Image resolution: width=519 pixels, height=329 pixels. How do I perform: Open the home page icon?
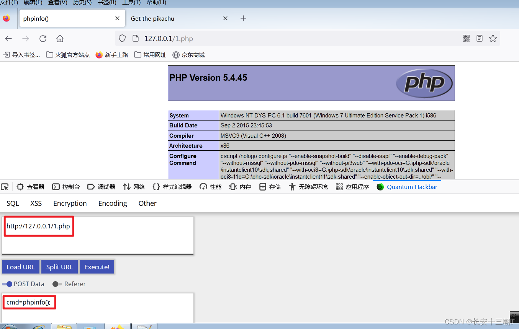60,39
